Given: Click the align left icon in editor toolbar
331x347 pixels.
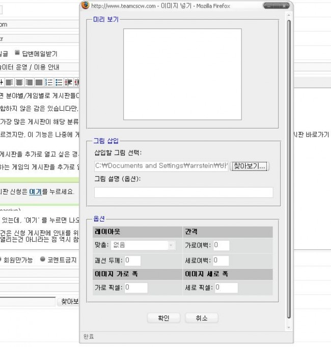Looking at the screenshot, I should [x=10, y=82].
